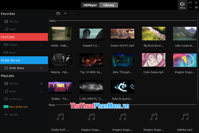Viewport: 199px width, 133px height.
Task: Open the DLNA settings icon
Action: pyautogui.click(x=183, y=5)
